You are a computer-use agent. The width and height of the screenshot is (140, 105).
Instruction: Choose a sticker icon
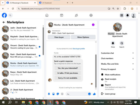(x=58, y=94)
